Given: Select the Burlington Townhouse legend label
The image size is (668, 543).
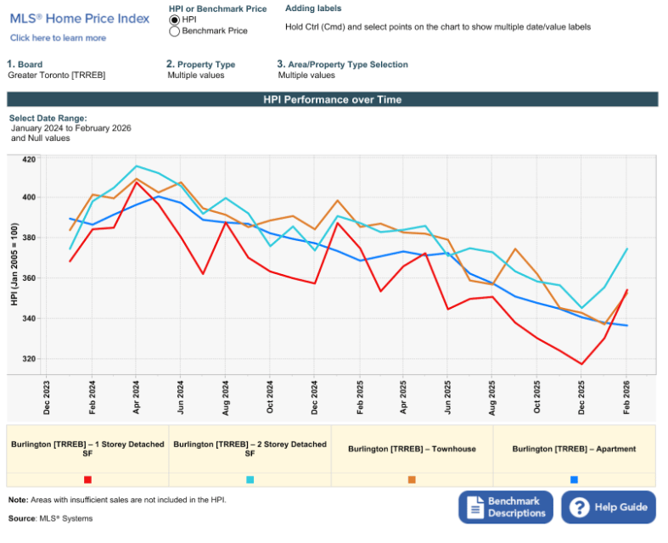Looking at the screenshot, I should 412,449.
